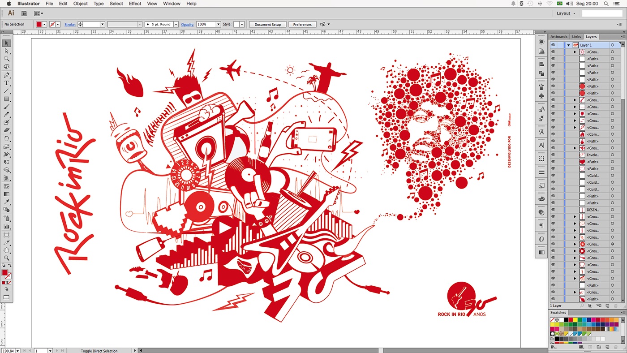Select the Shape Builder tool

[7, 170]
